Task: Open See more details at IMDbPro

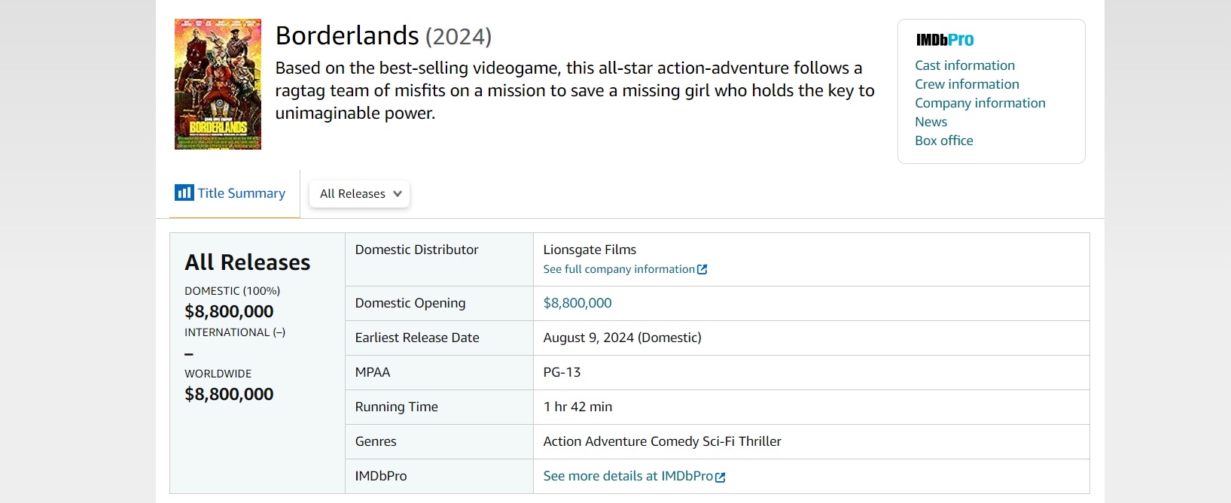Action: [x=628, y=476]
